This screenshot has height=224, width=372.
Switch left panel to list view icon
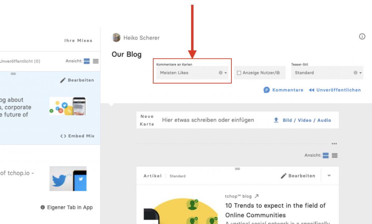[96, 61]
